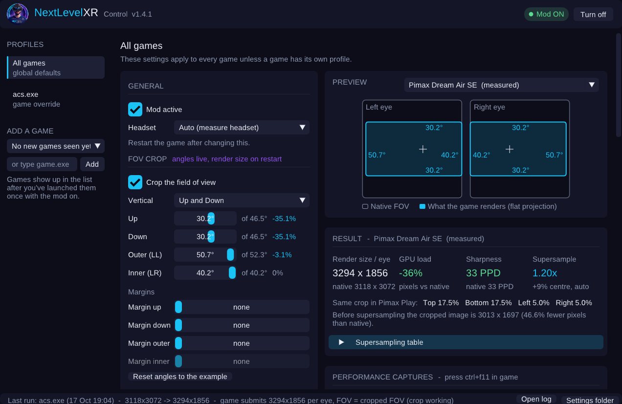Click the left eye center crosshair
Viewport: 622px width, 404px height.
click(423, 149)
